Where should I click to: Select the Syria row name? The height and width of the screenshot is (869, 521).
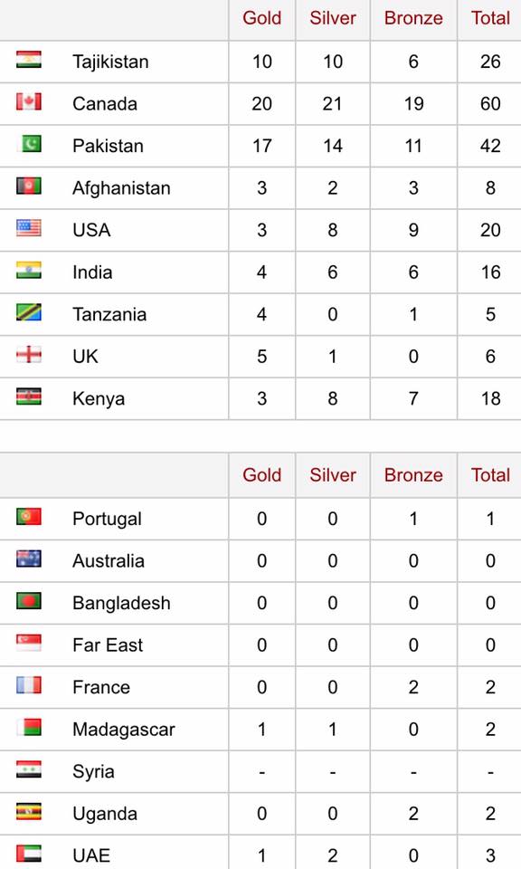coord(93,771)
